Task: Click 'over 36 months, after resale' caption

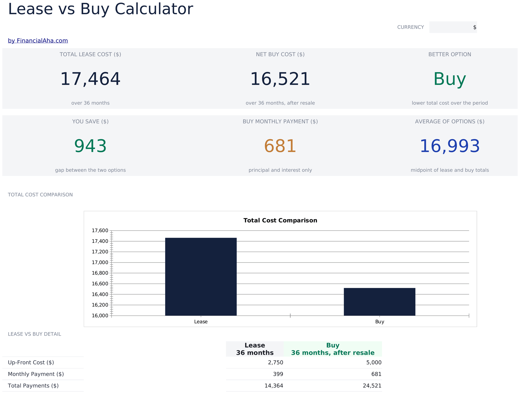Action: pyautogui.click(x=280, y=103)
